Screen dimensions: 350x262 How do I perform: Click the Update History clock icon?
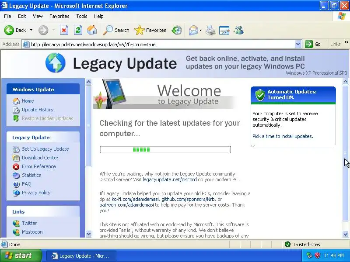tap(16, 110)
